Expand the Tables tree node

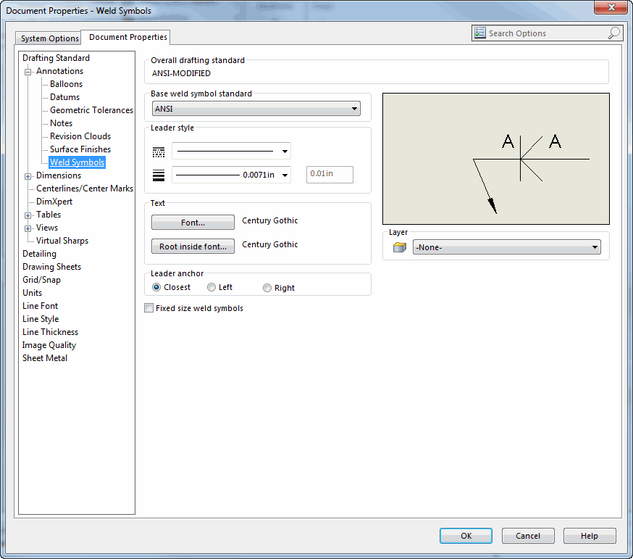point(28,215)
